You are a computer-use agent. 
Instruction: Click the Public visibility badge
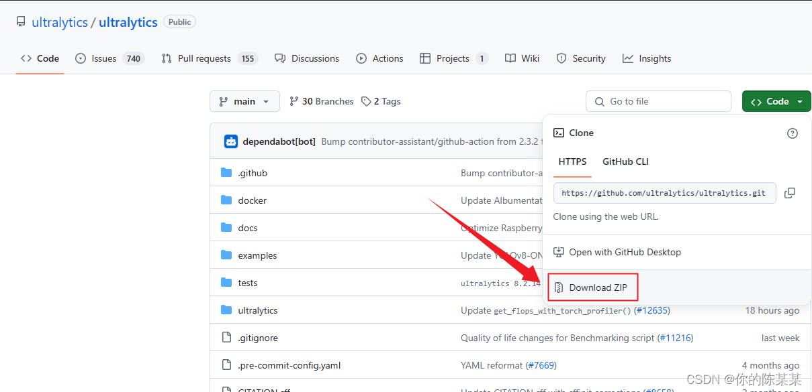click(180, 22)
